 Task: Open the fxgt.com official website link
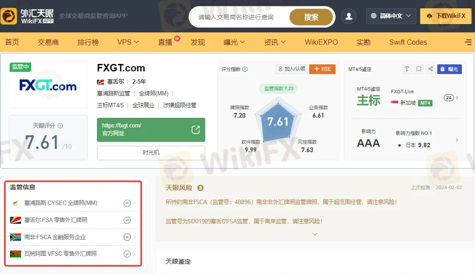point(151,129)
